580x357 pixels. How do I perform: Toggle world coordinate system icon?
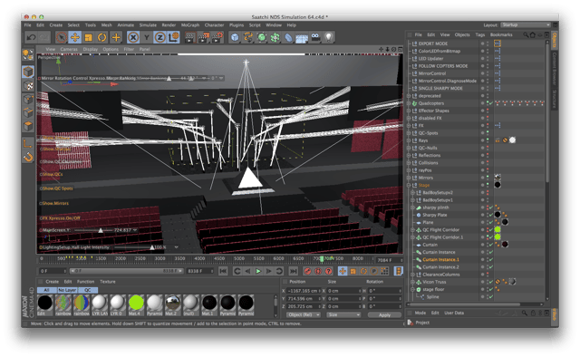(173, 37)
